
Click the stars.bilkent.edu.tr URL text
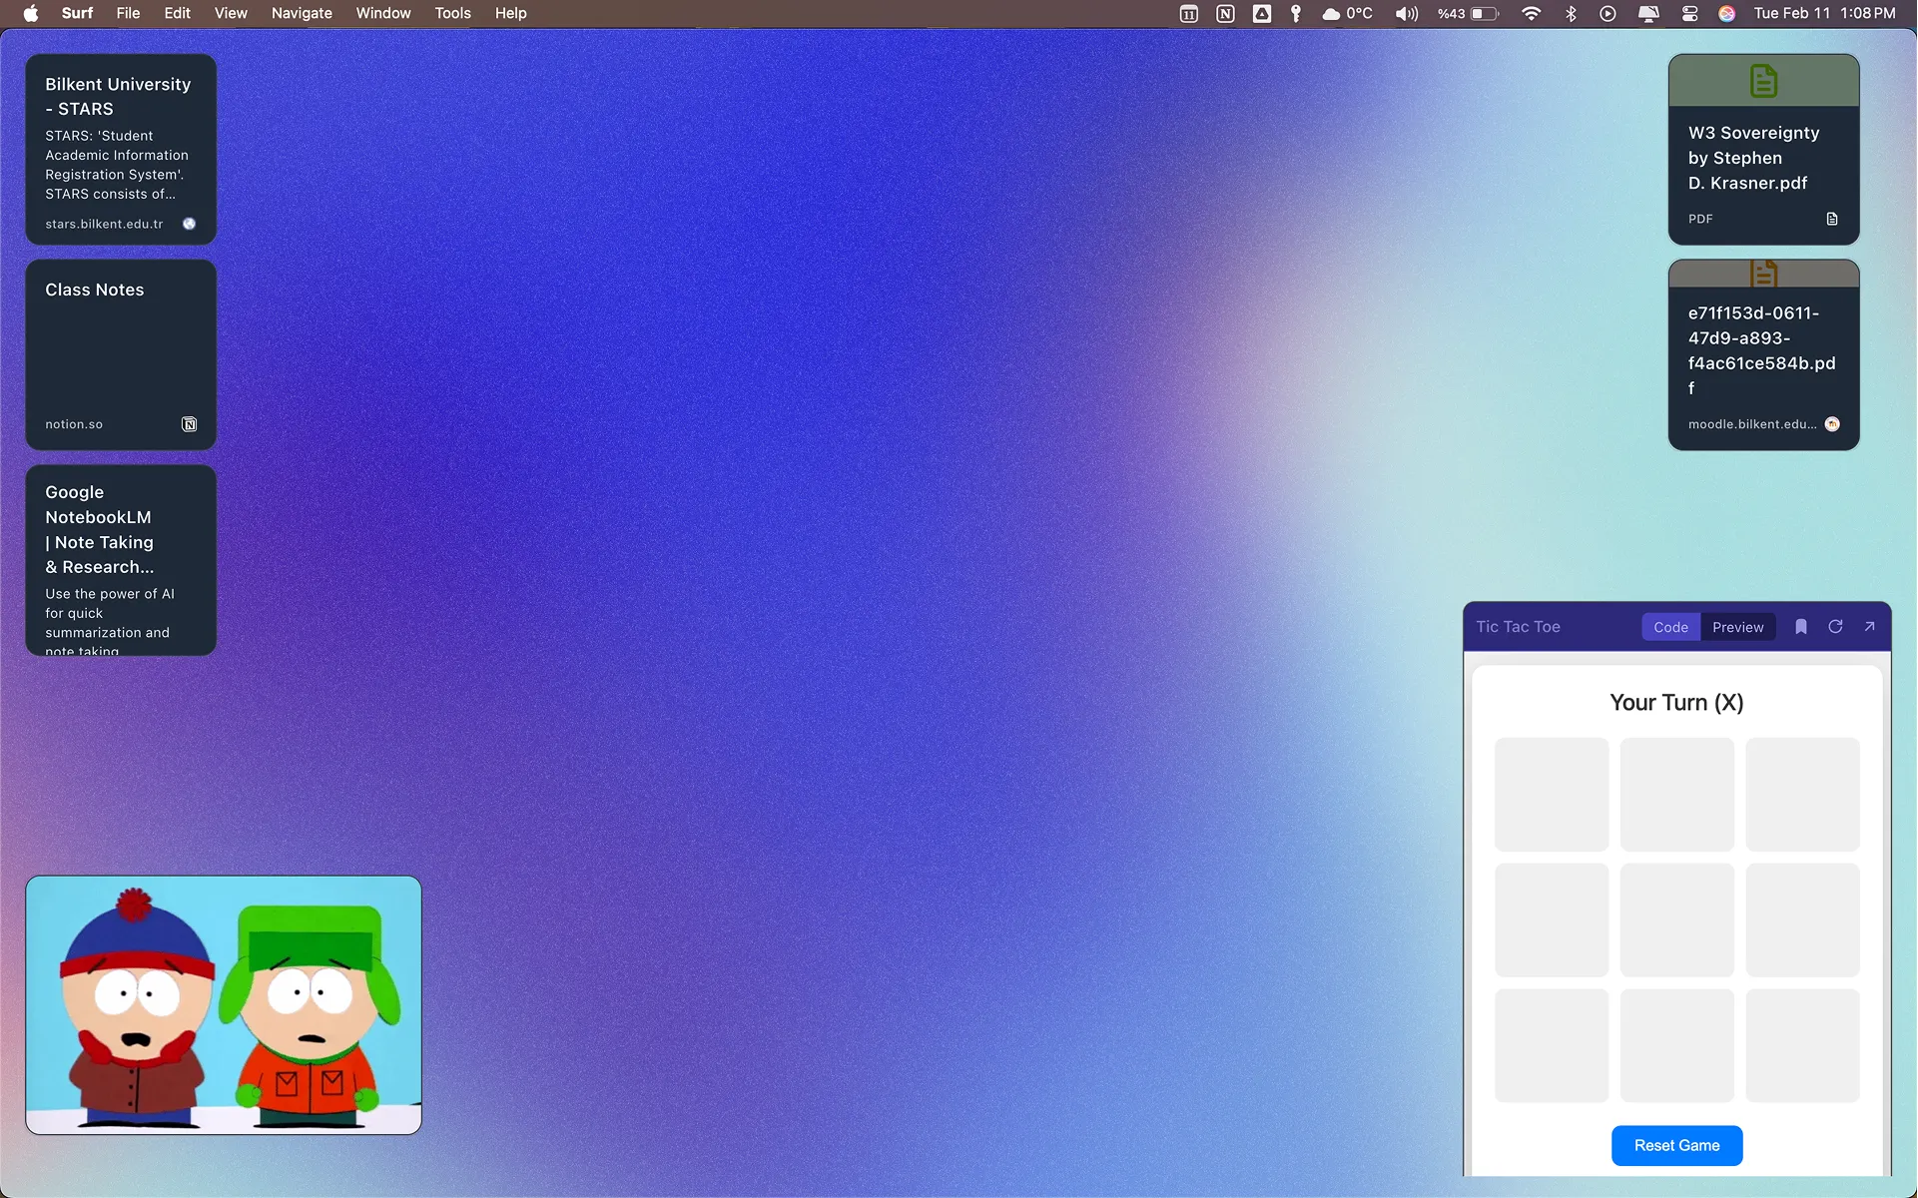coord(104,224)
